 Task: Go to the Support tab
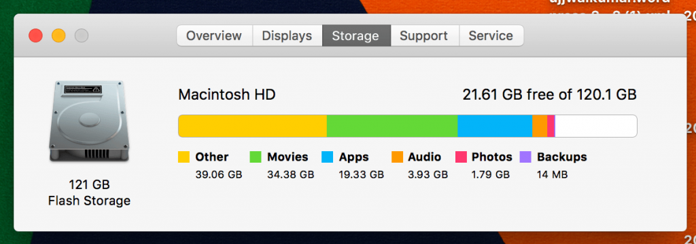(x=424, y=35)
